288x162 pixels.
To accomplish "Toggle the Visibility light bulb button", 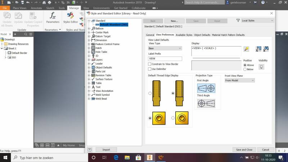I will (262, 67).
